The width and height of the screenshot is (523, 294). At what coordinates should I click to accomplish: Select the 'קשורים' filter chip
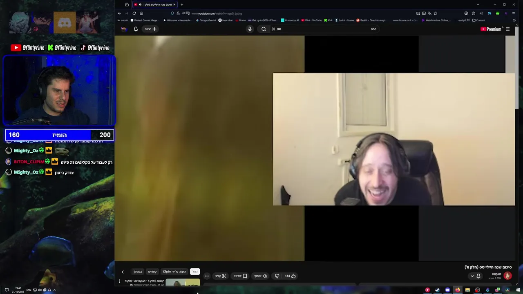[152, 272]
